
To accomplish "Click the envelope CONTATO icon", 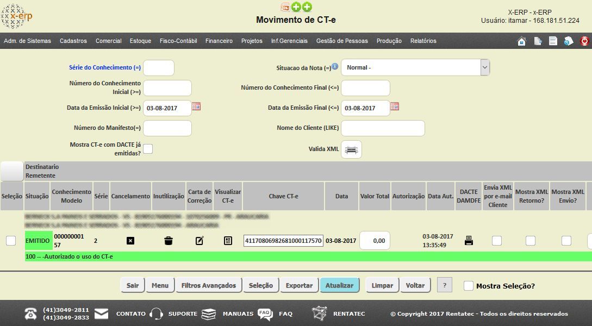I will point(101,314).
